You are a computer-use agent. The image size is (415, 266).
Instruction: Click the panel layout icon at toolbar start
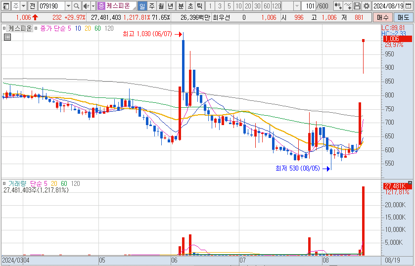pos(6,5)
